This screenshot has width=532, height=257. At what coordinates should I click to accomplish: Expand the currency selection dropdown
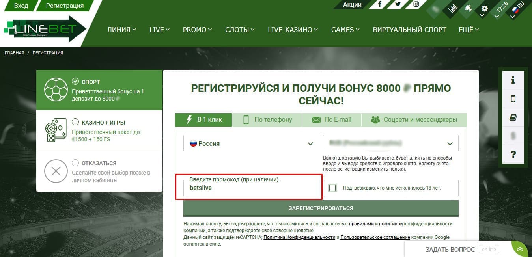390,143
